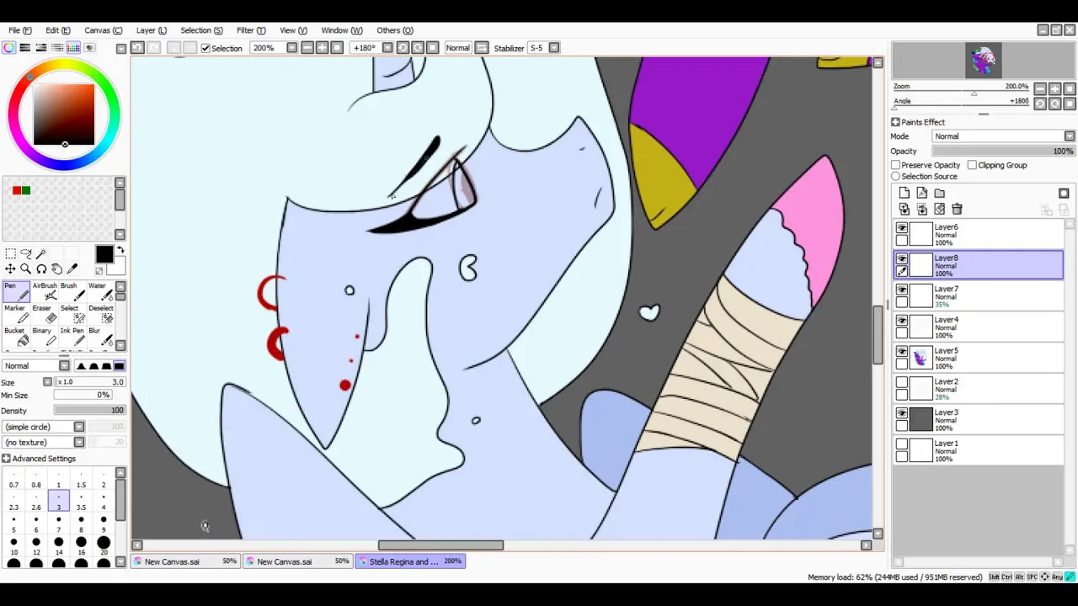1078x606 pixels.
Task: Pick the Blur tool
Action: pos(99,337)
